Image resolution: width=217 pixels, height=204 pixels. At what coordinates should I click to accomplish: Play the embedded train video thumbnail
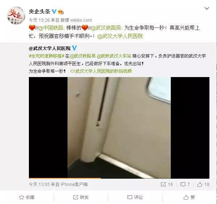[119, 128]
